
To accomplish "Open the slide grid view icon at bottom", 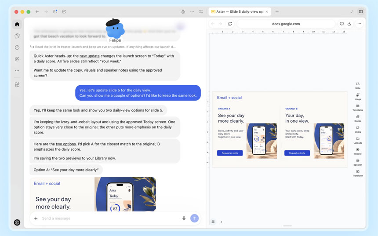I will point(213,222).
